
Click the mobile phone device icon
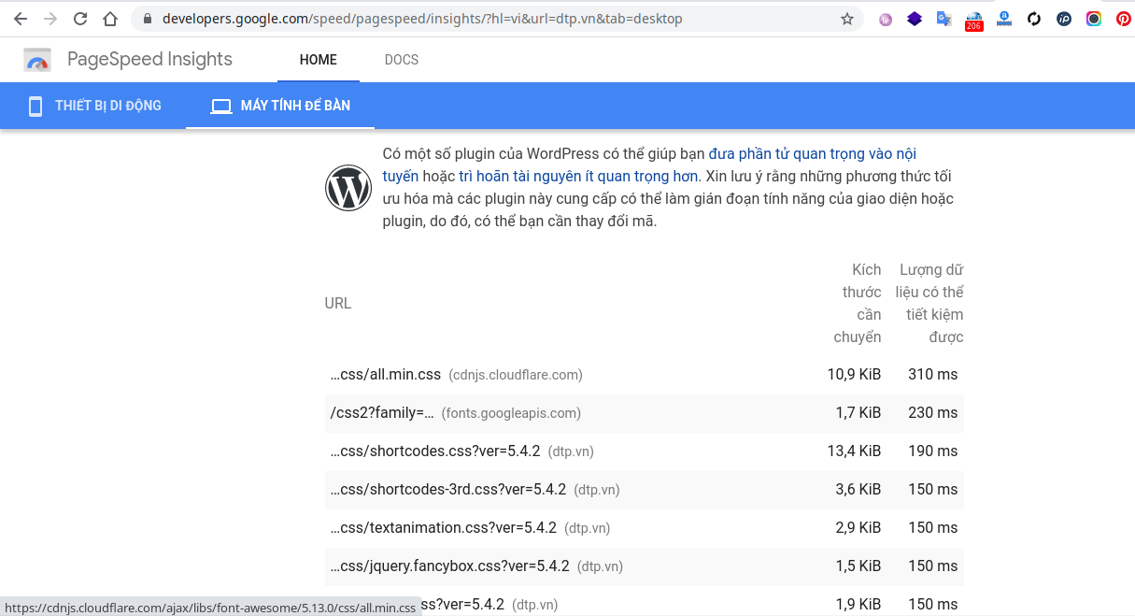pyautogui.click(x=35, y=106)
